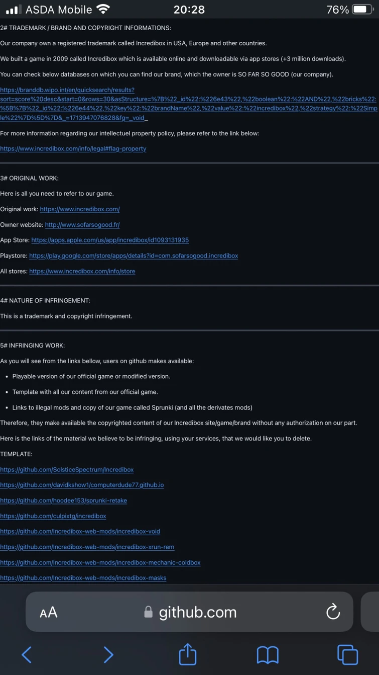Open the Playstore link for Incredibox
The image size is (379, 675).
[x=134, y=256]
